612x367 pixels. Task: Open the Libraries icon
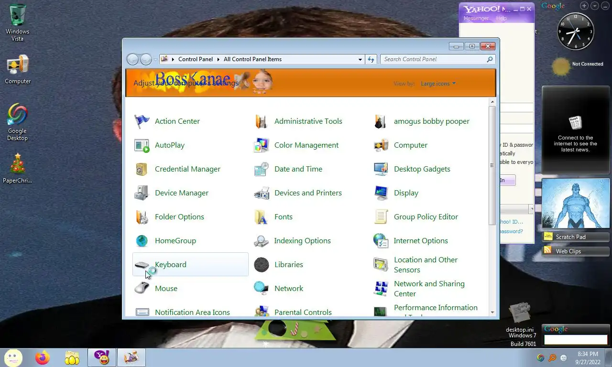point(261,265)
